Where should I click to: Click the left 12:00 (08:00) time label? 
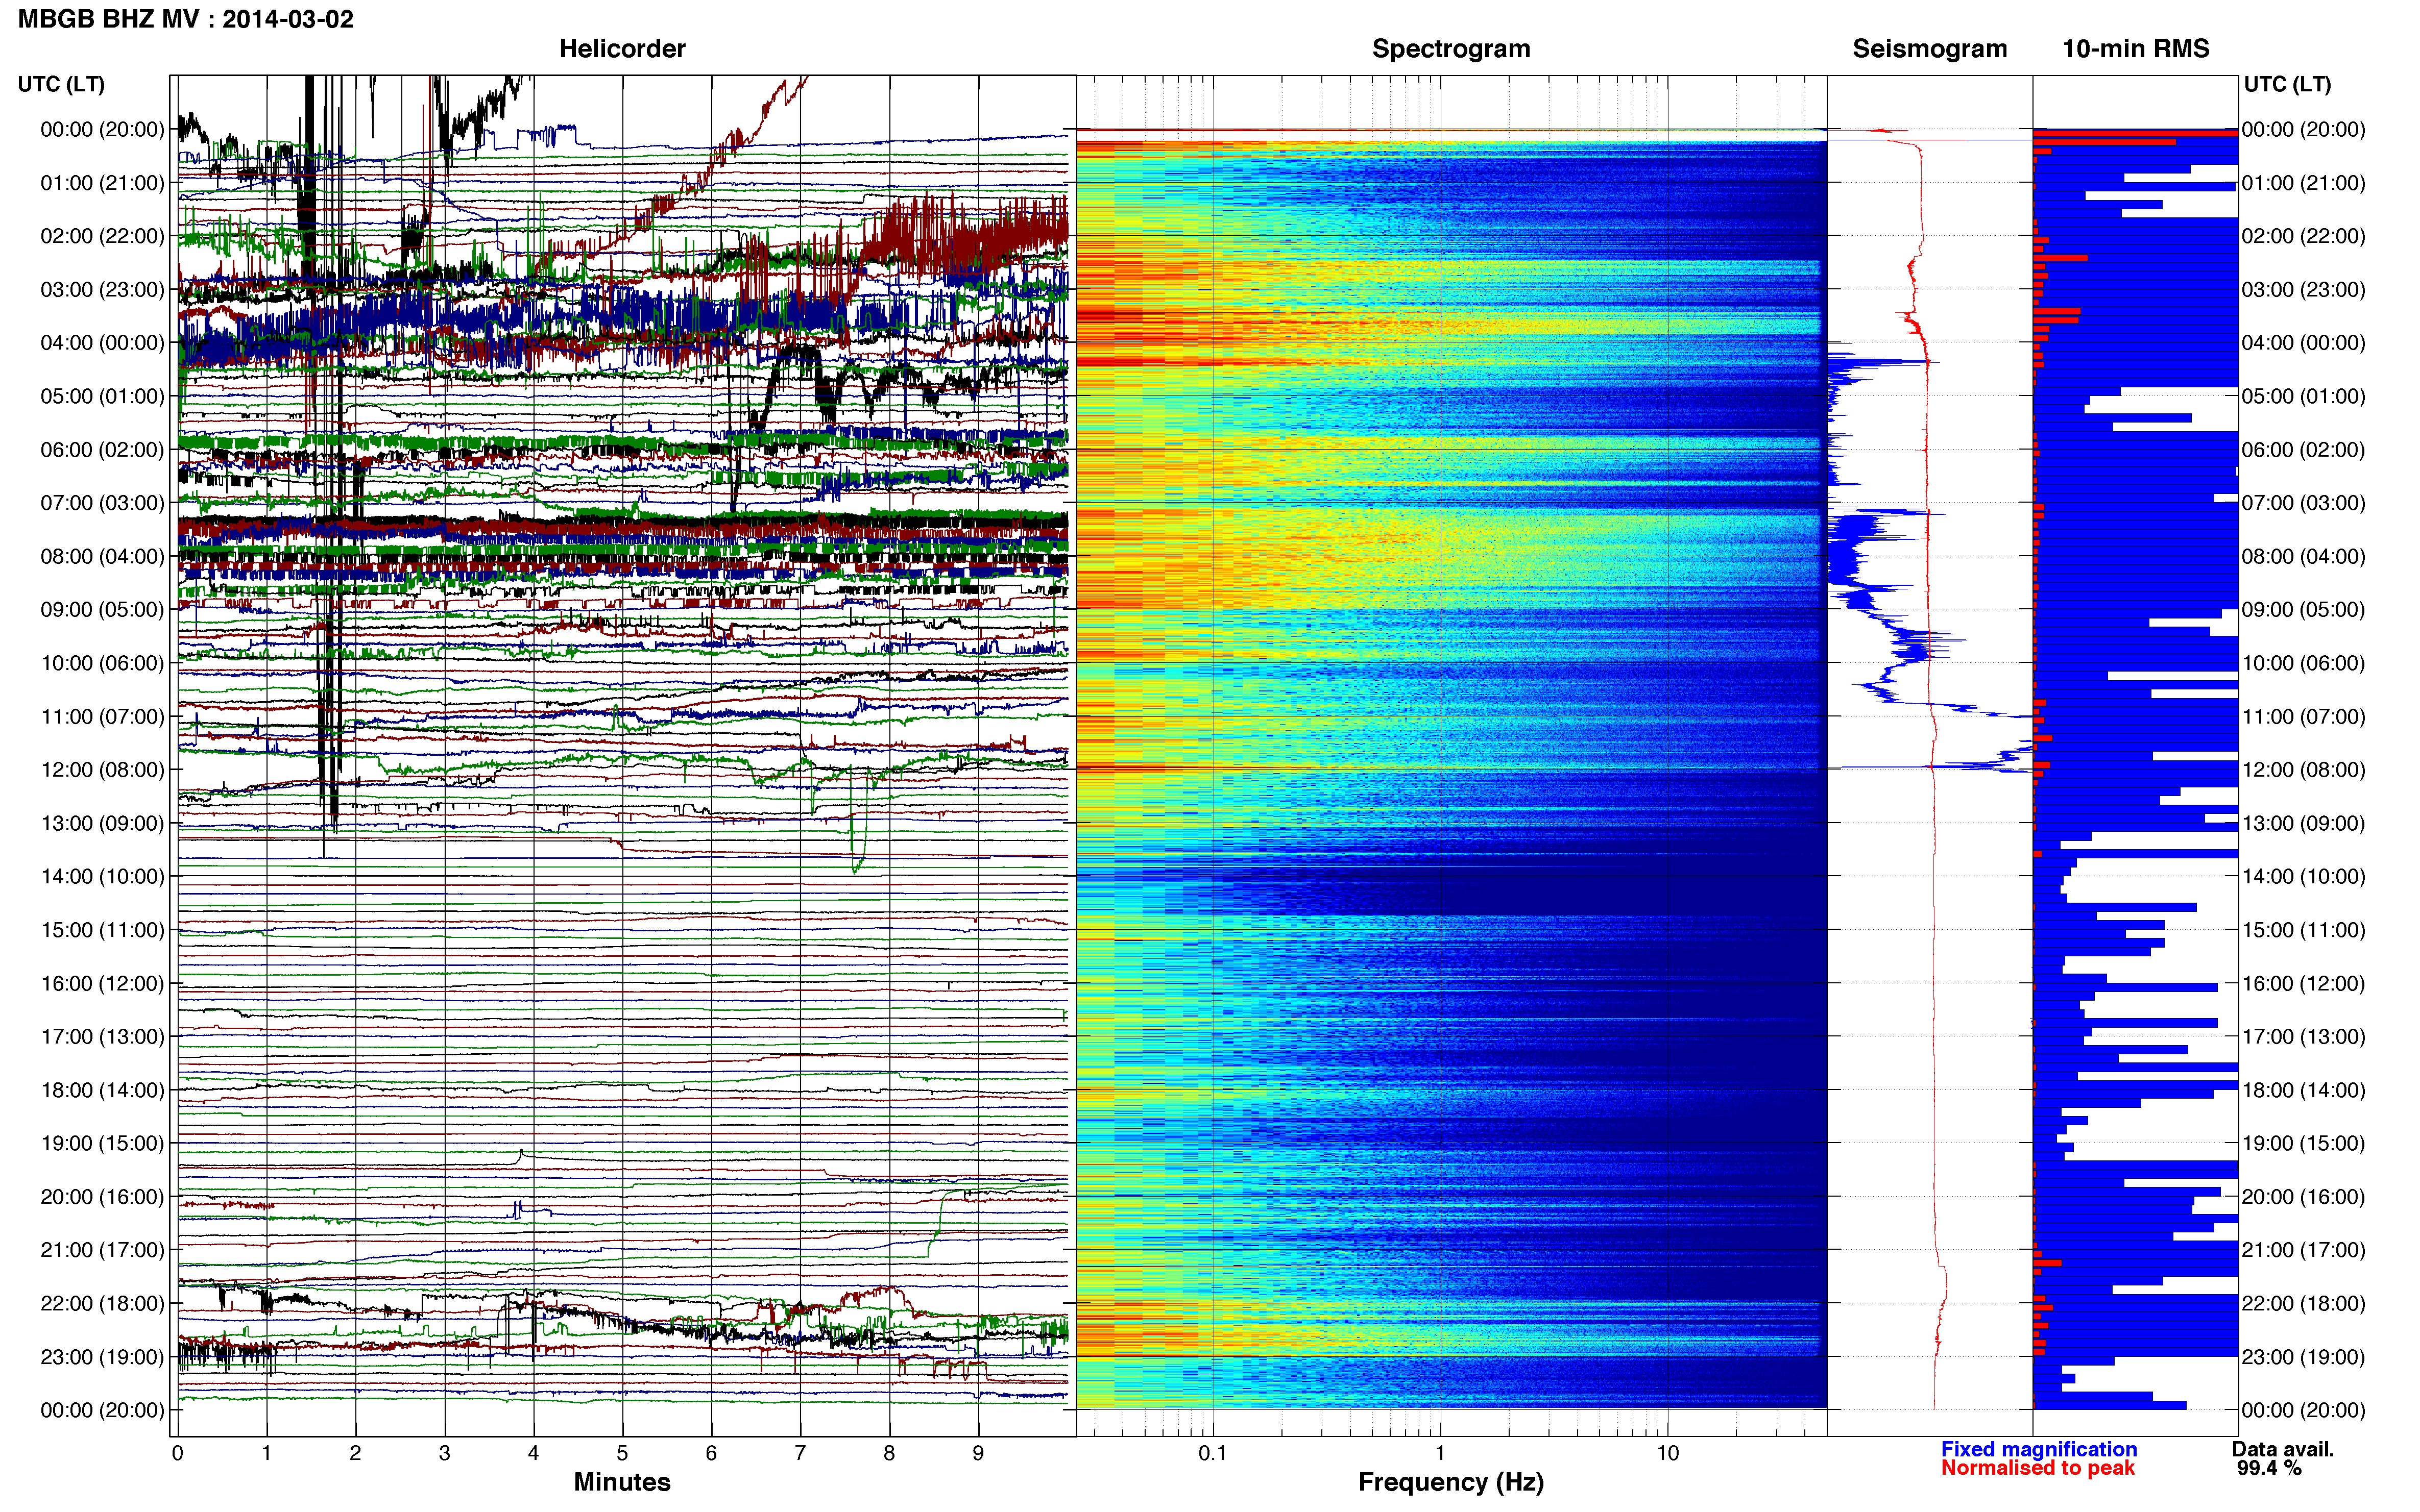coord(102,769)
